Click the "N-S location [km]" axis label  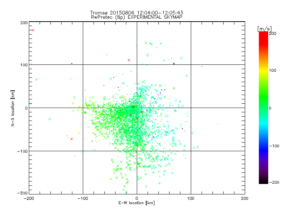pos(13,108)
